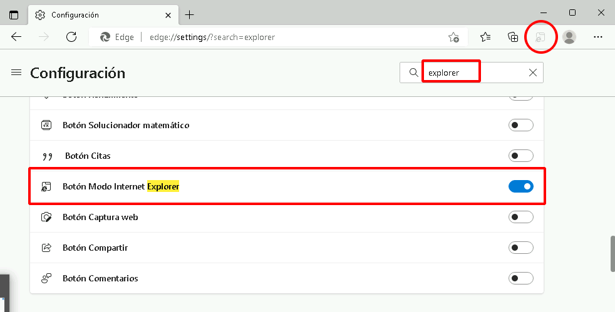Click the Solucionador matemático row icon

click(x=46, y=125)
